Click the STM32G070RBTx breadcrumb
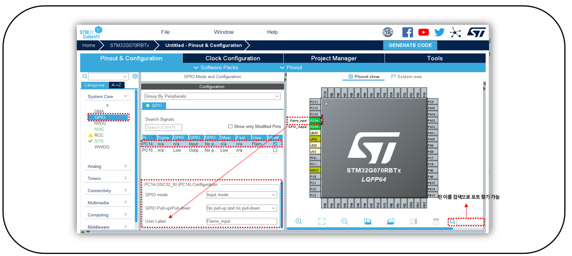The image size is (572, 256). click(x=129, y=45)
